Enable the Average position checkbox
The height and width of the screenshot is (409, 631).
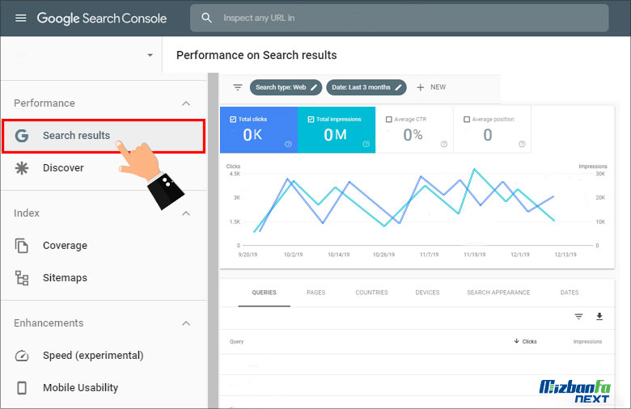click(x=467, y=120)
